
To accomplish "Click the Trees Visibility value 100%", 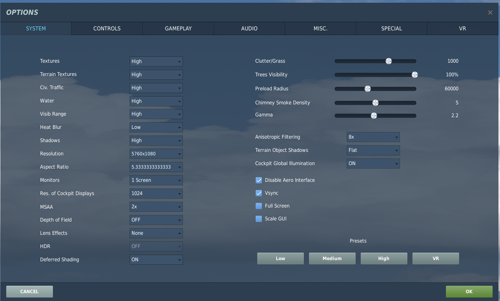I will click(x=452, y=75).
